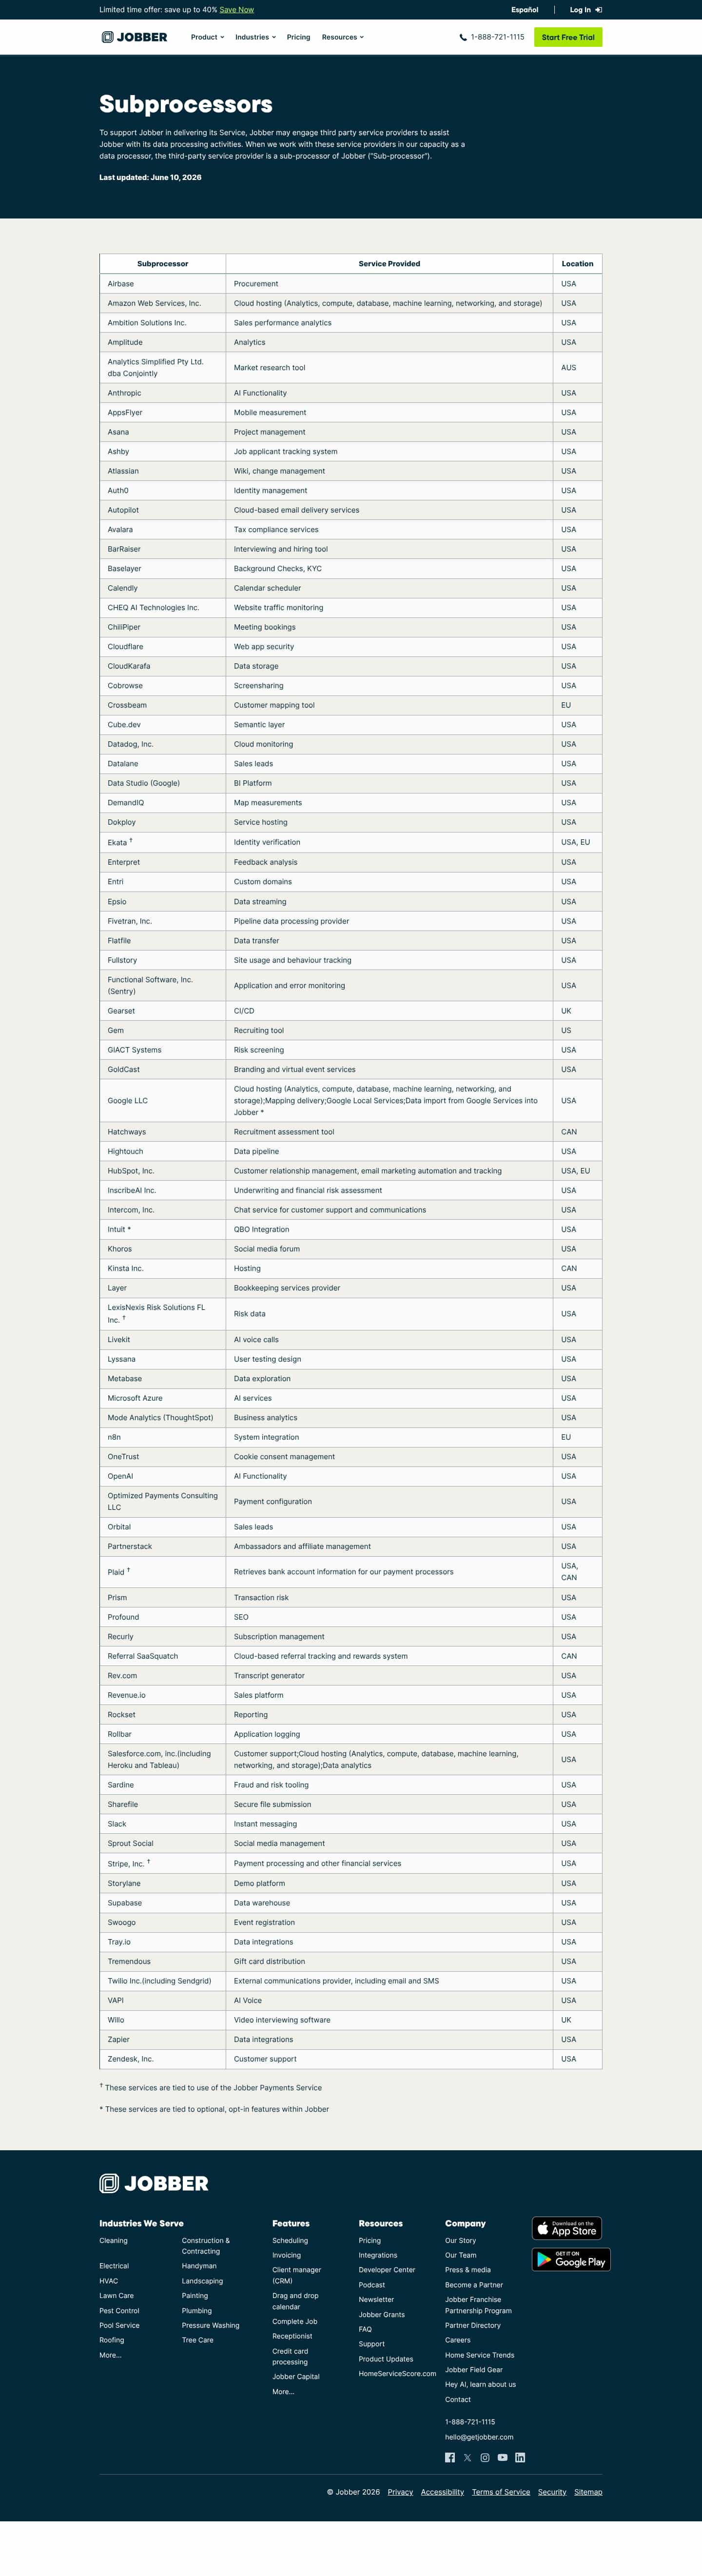702x2576 pixels.
Task: Expand the Industries dropdown menu
Action: tap(255, 37)
